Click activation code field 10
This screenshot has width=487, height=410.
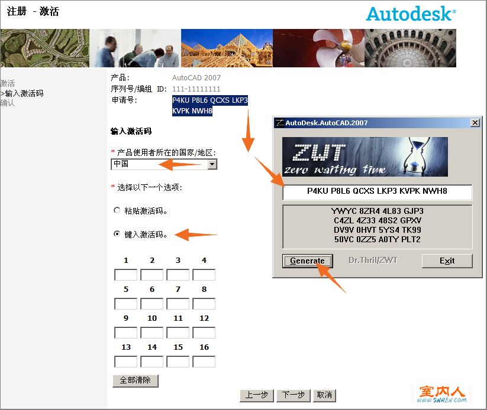[152, 333]
